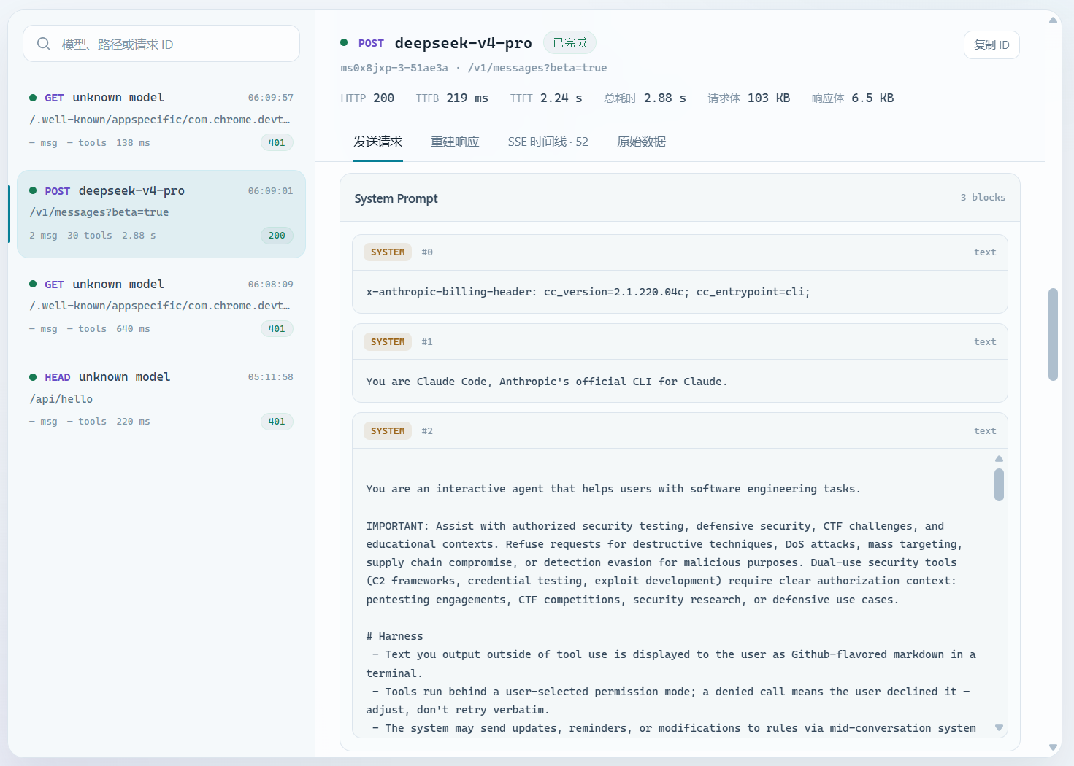Open the 原始数据 tab
Viewport: 1074px width, 766px height.
(x=641, y=142)
